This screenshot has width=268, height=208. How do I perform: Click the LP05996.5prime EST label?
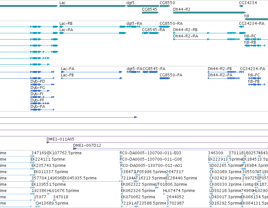tap(151, 172)
